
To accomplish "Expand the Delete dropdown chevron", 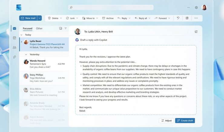I will [61, 18].
